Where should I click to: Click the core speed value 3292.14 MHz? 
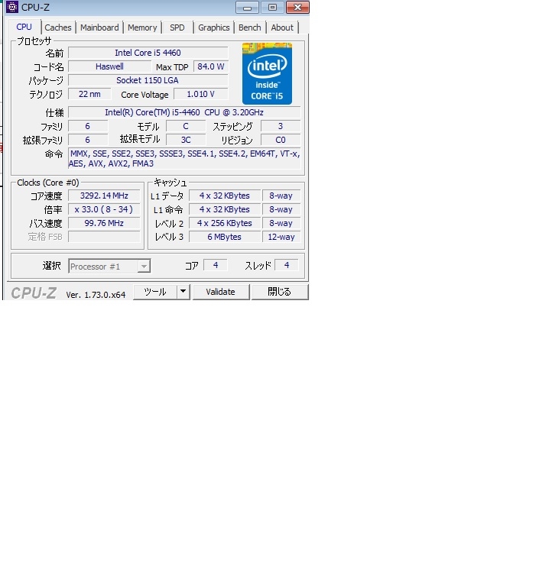[104, 196]
